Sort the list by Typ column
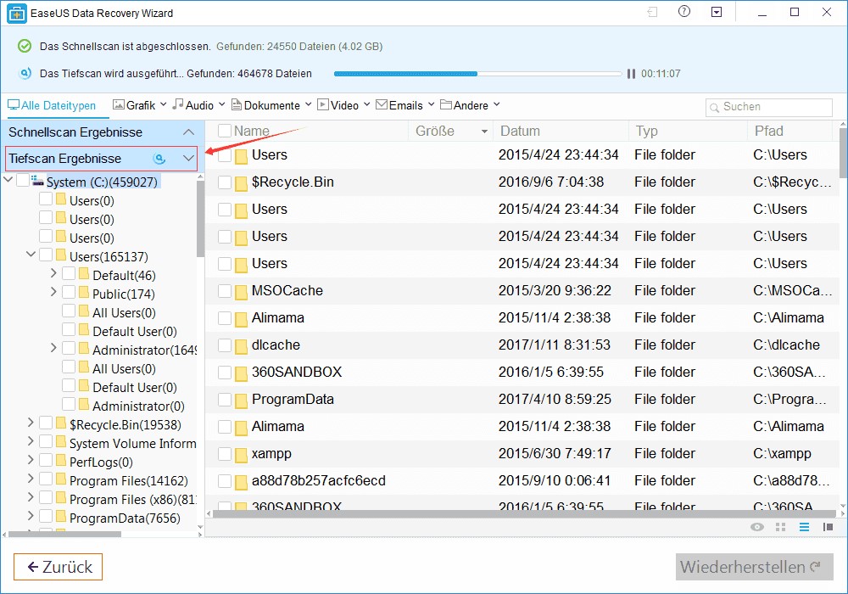The width and height of the screenshot is (848, 594). [647, 131]
